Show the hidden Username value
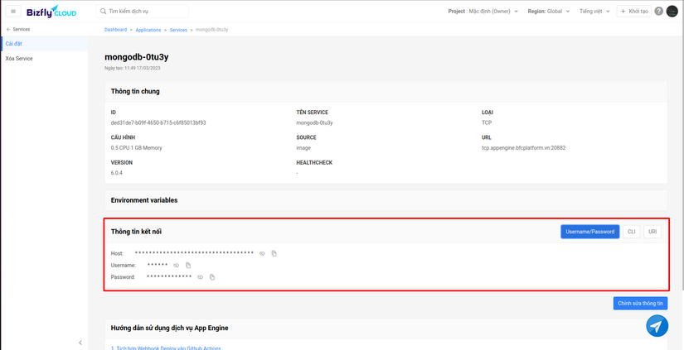This screenshot has height=350, width=684. coord(177,265)
